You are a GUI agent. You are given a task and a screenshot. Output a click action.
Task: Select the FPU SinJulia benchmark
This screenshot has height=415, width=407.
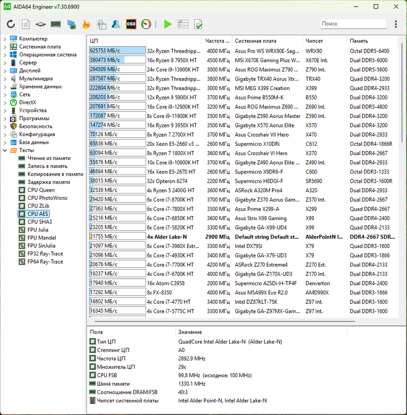click(x=41, y=246)
